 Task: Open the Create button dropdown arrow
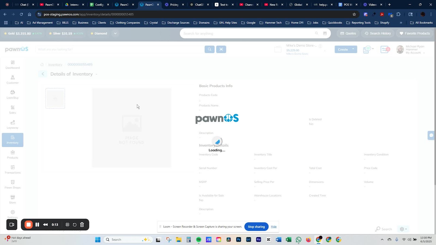point(353,49)
